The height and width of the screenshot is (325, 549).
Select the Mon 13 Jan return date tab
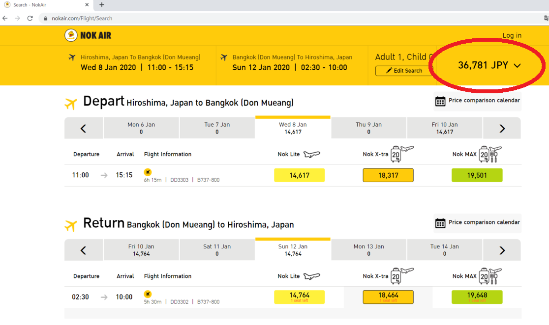368,250
